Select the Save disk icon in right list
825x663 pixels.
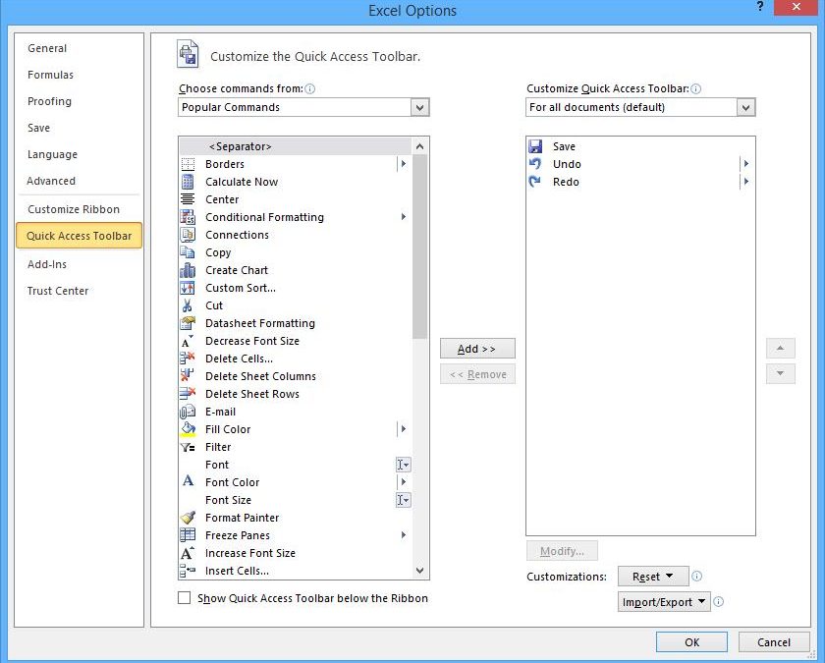click(x=536, y=146)
